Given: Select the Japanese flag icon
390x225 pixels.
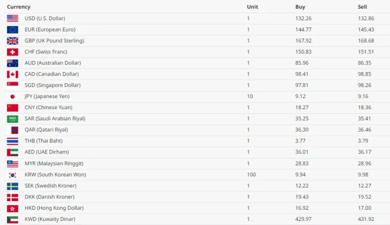Looking at the screenshot, I should coord(13,97).
